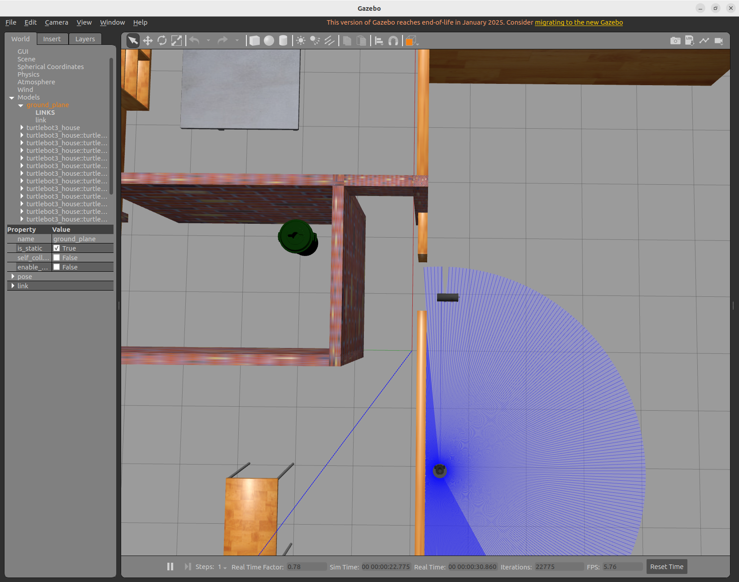Click the Paste icon in toolbar
Image resolution: width=739 pixels, height=582 pixels.
[361, 41]
